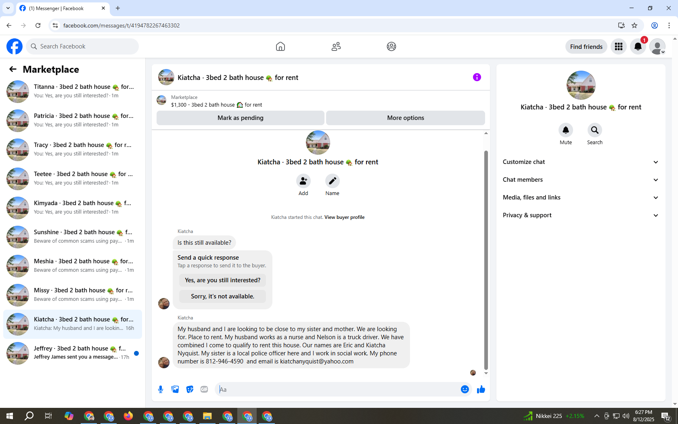Click the browser address bar URL
The width and height of the screenshot is (678, 424).
click(x=121, y=25)
